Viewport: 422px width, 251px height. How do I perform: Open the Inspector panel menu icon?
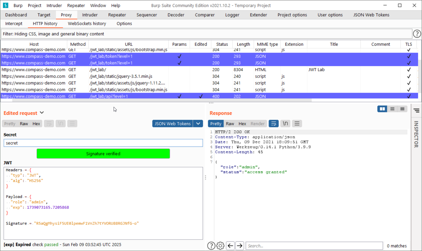point(416,111)
